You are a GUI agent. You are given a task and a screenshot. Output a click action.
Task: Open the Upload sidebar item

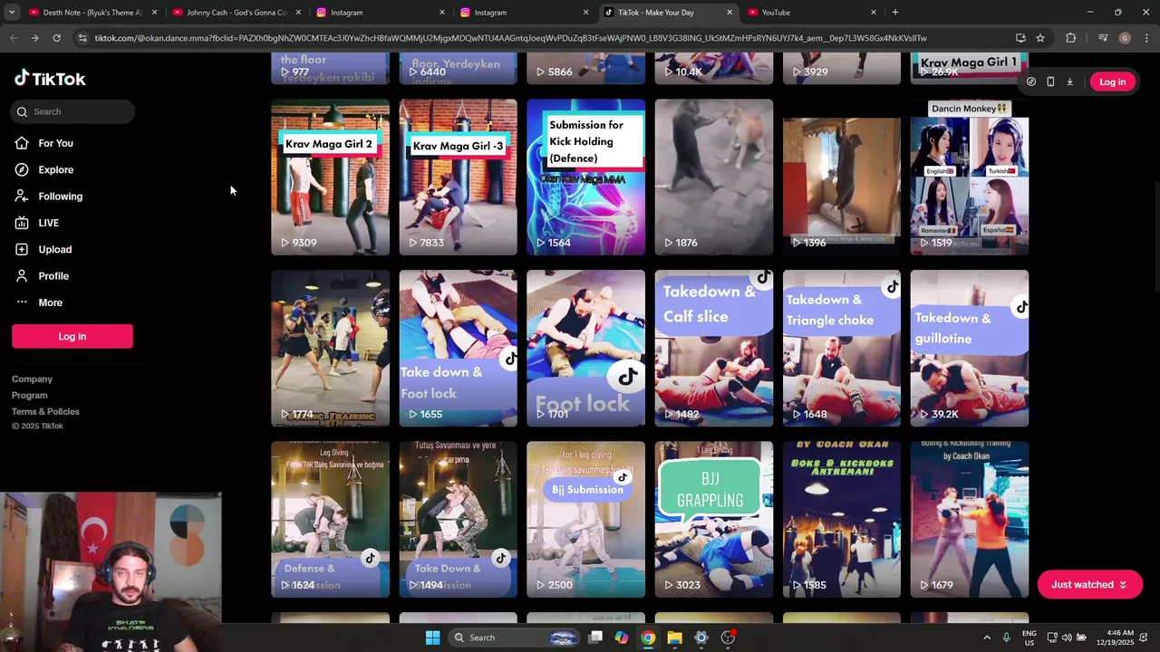43,249
